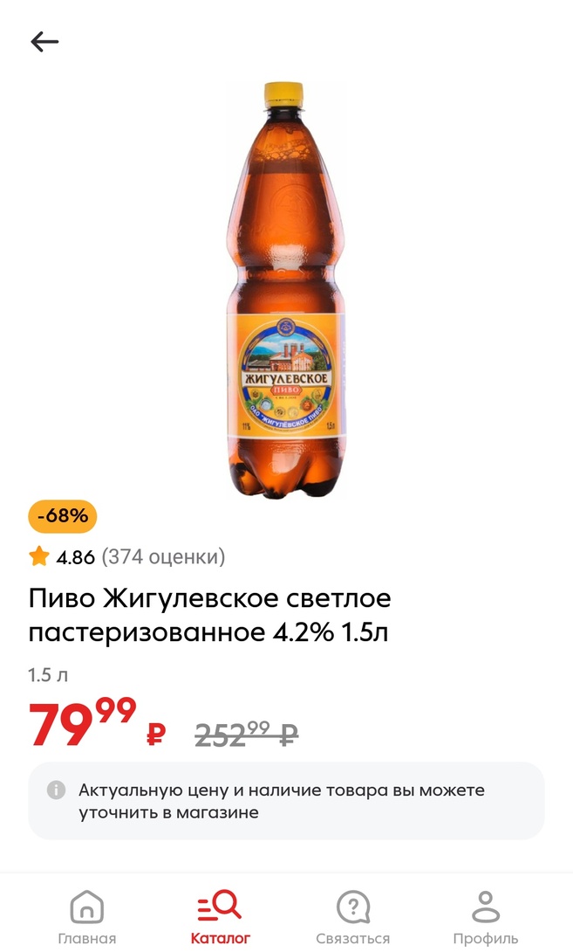Click the crossed-out 252.99 ₽ old price
The height and width of the screenshot is (952, 573).
(246, 734)
